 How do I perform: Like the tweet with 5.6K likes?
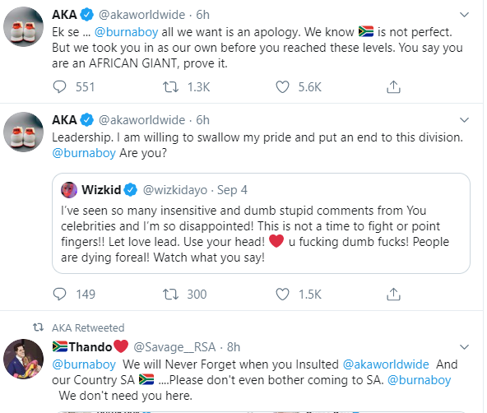click(282, 87)
